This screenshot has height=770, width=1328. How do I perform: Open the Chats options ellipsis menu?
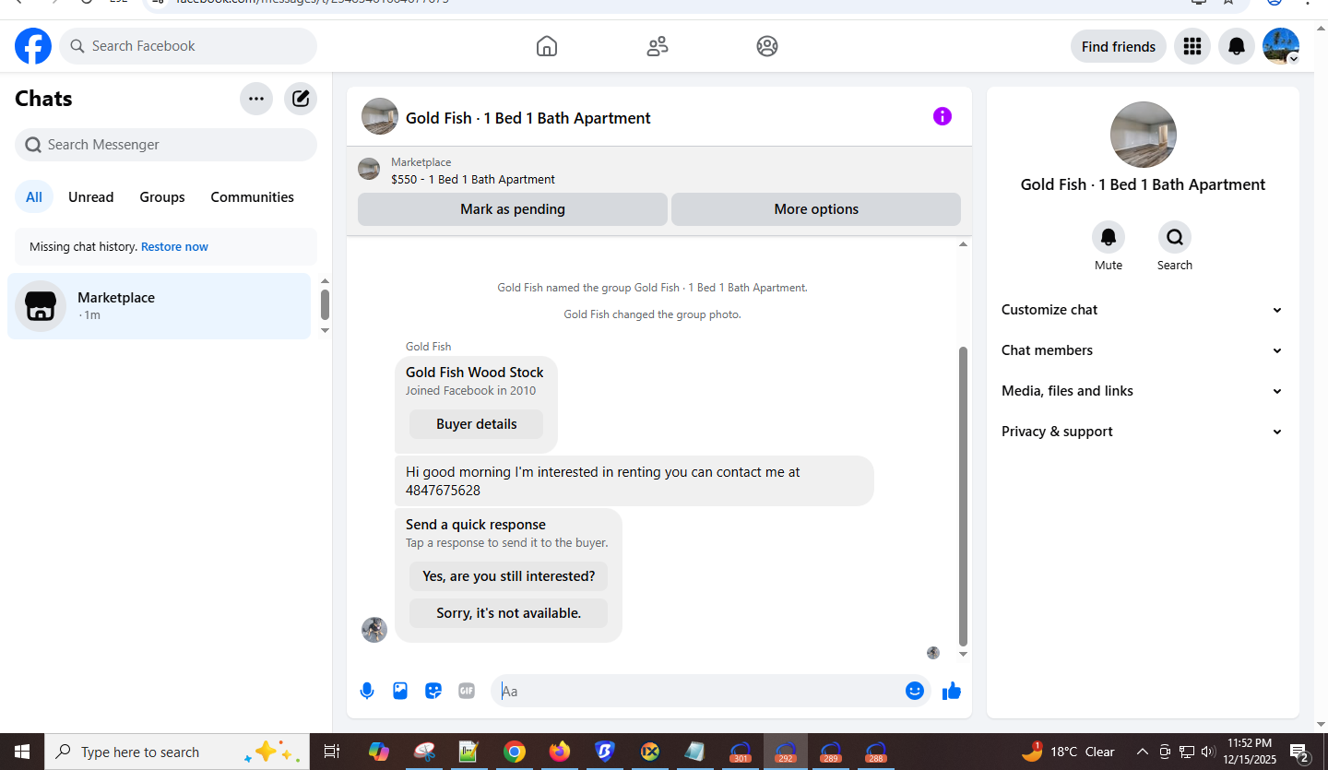256,99
